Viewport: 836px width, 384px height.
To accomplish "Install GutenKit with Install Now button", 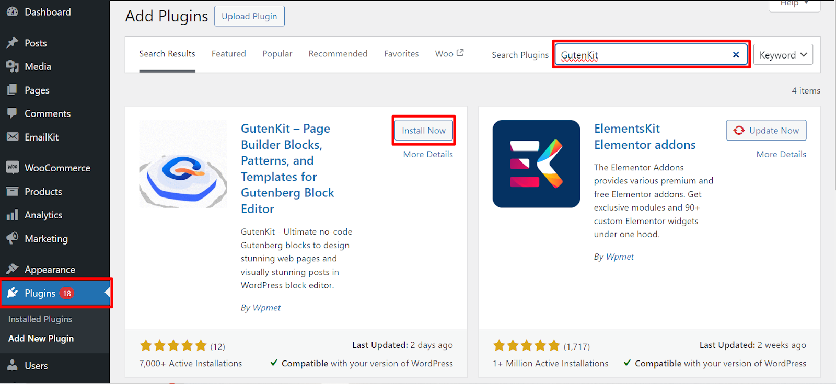I will pos(424,130).
